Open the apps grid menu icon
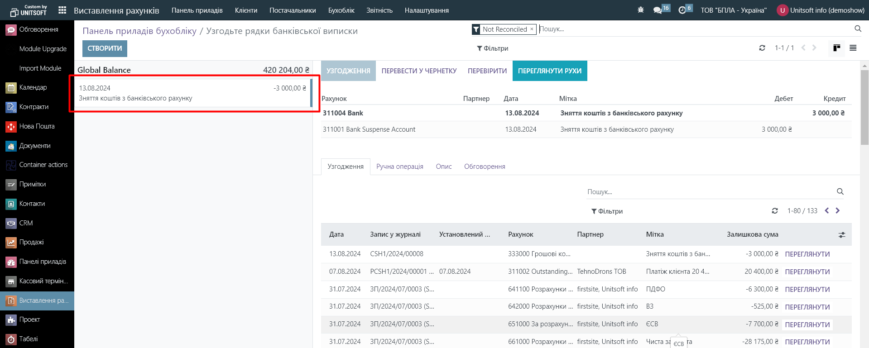869x348 pixels. point(62,10)
